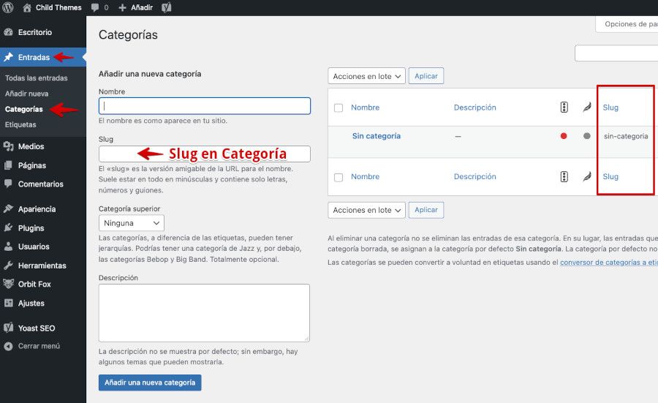Click the Orbit Fox fox icon
658x403 pixels.
[x=8, y=284]
